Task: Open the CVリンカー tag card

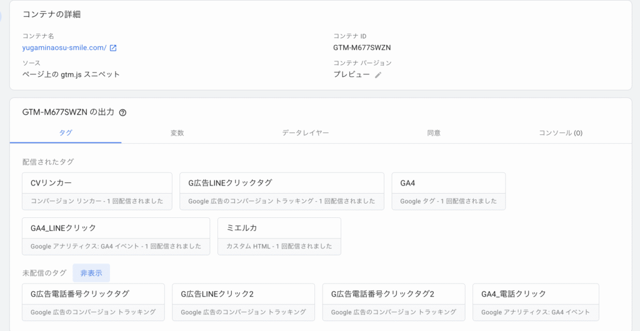Action: point(97,190)
